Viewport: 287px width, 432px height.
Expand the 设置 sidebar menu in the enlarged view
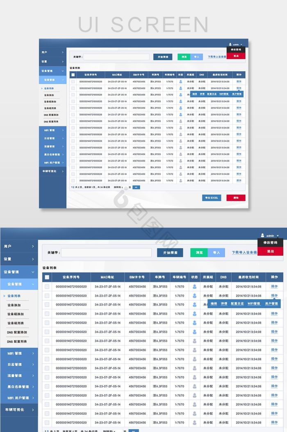coord(19,259)
